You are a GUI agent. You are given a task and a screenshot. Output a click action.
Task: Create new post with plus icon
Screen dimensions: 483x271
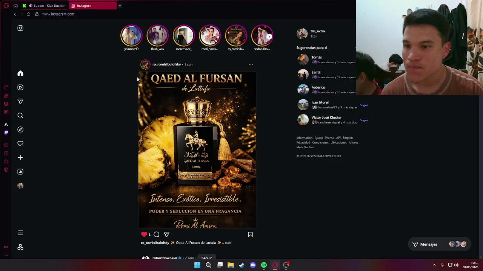click(x=20, y=158)
